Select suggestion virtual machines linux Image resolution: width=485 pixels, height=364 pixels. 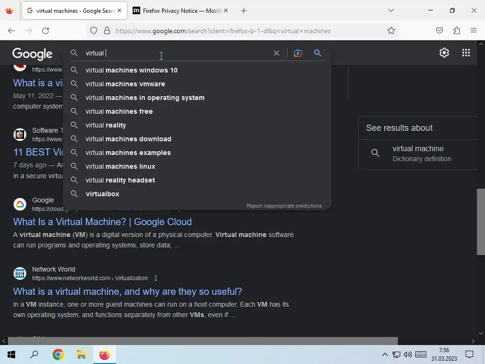197,166
